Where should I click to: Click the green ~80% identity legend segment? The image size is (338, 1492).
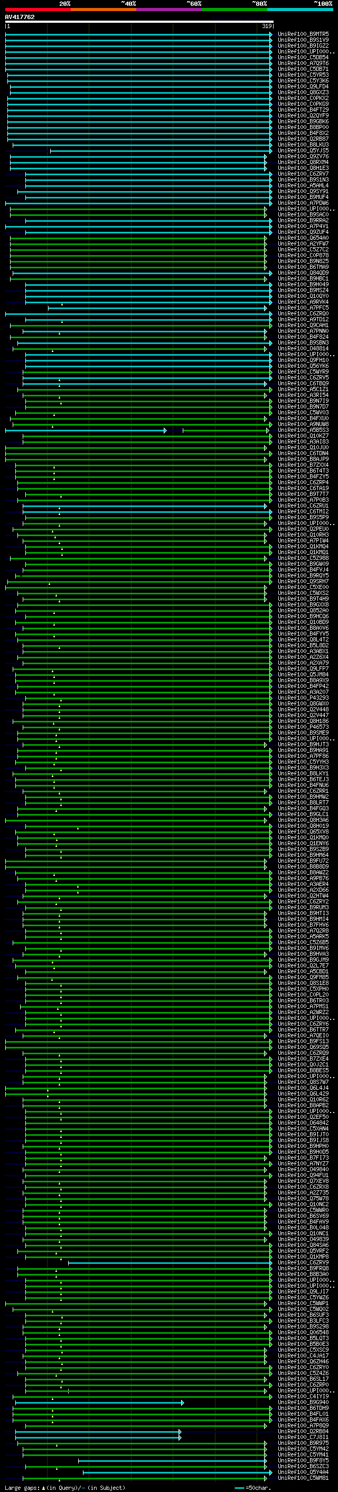234,10
